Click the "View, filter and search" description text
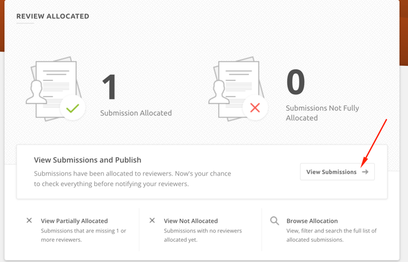408x262 pixels. 331,235
